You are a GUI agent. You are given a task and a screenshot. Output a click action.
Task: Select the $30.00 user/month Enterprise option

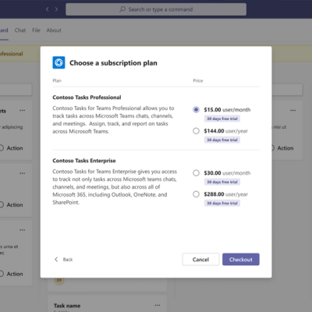click(196, 173)
